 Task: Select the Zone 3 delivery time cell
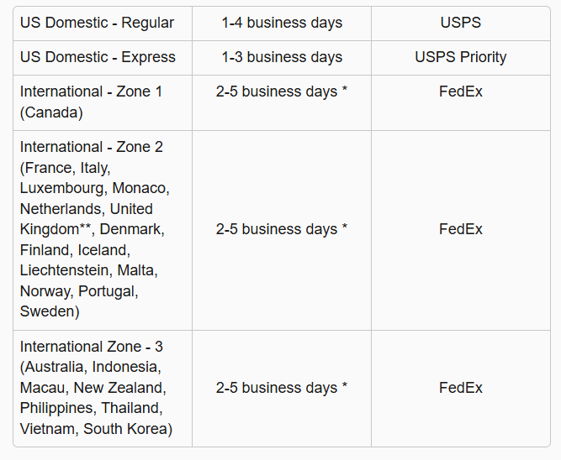[282, 388]
